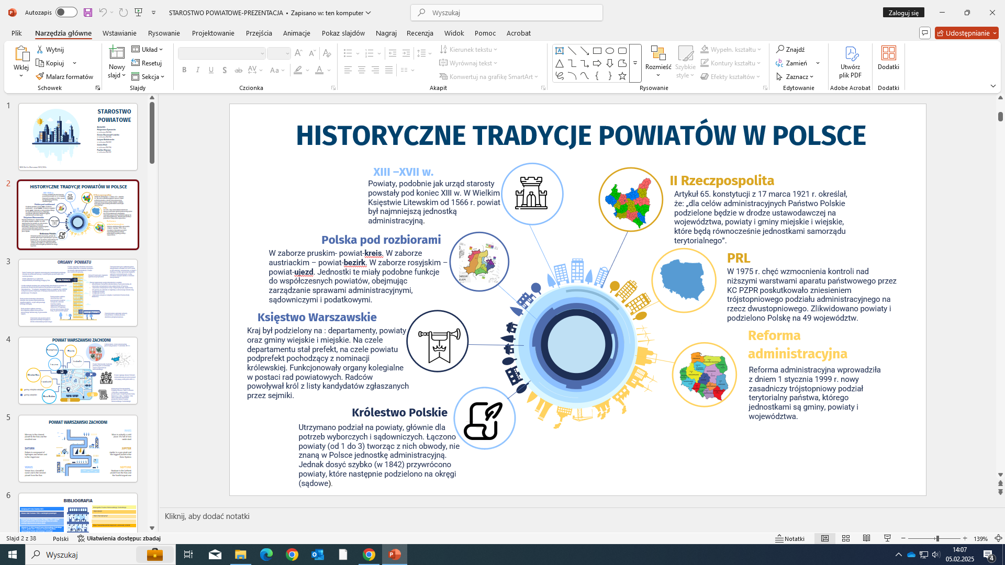Open Wypełn. kształtu dropdown
1005x565 pixels.
[731, 49]
